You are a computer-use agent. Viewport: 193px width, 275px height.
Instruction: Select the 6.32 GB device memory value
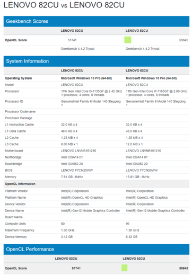click(x=131, y=237)
